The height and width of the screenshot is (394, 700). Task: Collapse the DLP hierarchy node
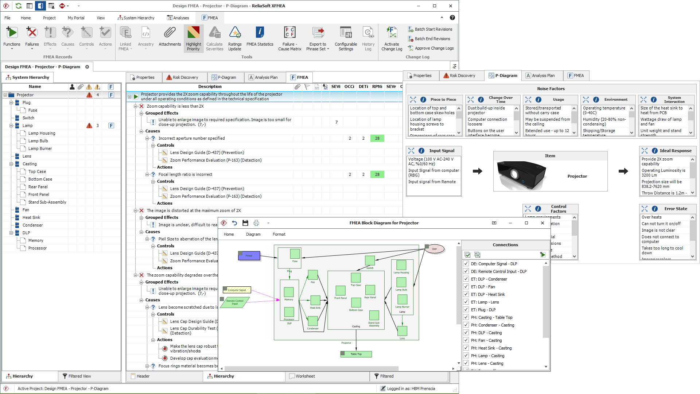[x=11, y=233]
